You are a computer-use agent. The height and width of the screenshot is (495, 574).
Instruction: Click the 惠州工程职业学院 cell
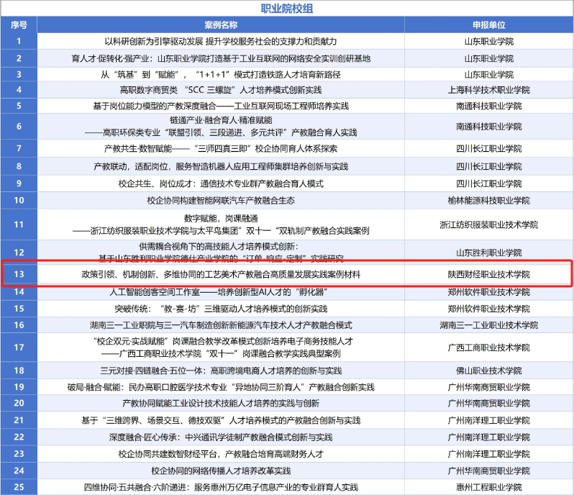coord(488,487)
